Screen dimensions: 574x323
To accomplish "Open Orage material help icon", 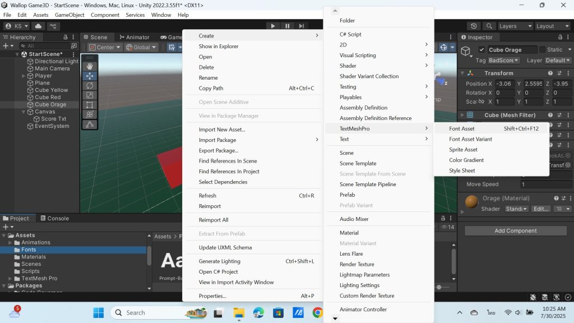I will pyautogui.click(x=557, y=198).
